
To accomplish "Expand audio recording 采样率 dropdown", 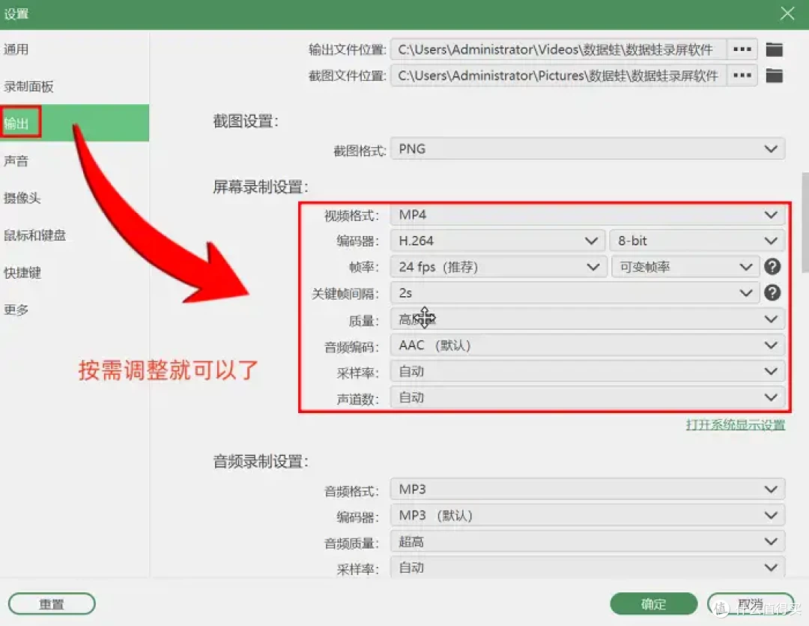I will tap(588, 567).
